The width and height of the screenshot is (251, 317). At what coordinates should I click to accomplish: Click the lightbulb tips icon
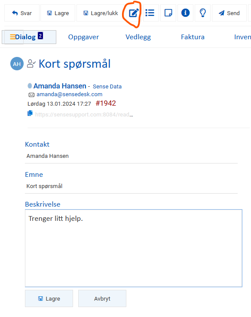coord(203,13)
